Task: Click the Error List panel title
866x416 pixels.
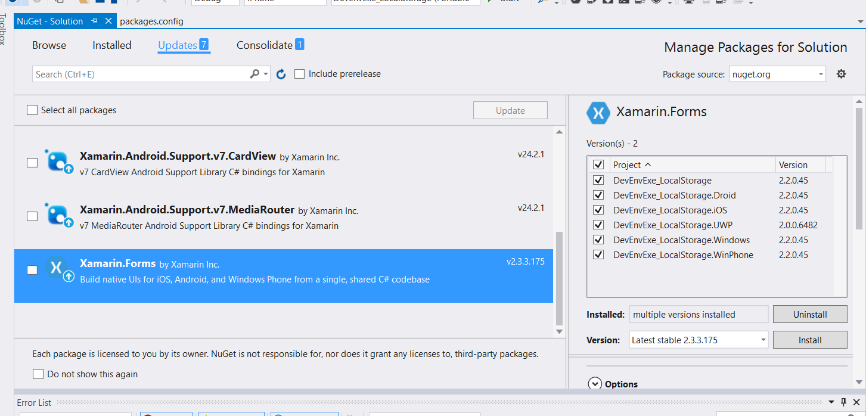Action: tap(34, 403)
